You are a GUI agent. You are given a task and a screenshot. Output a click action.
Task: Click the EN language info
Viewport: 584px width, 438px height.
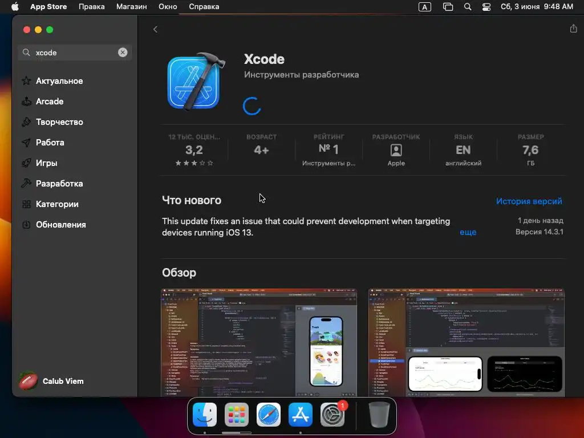(x=463, y=150)
